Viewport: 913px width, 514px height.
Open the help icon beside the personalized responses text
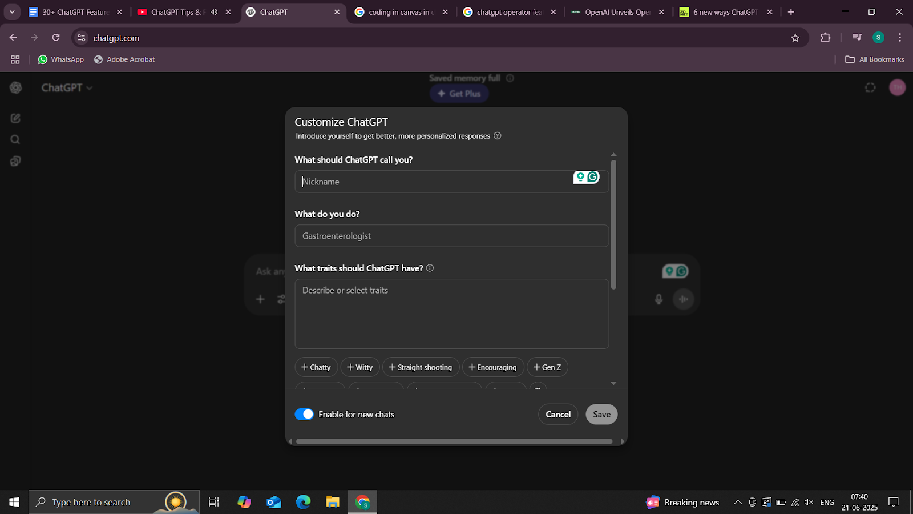click(x=498, y=135)
